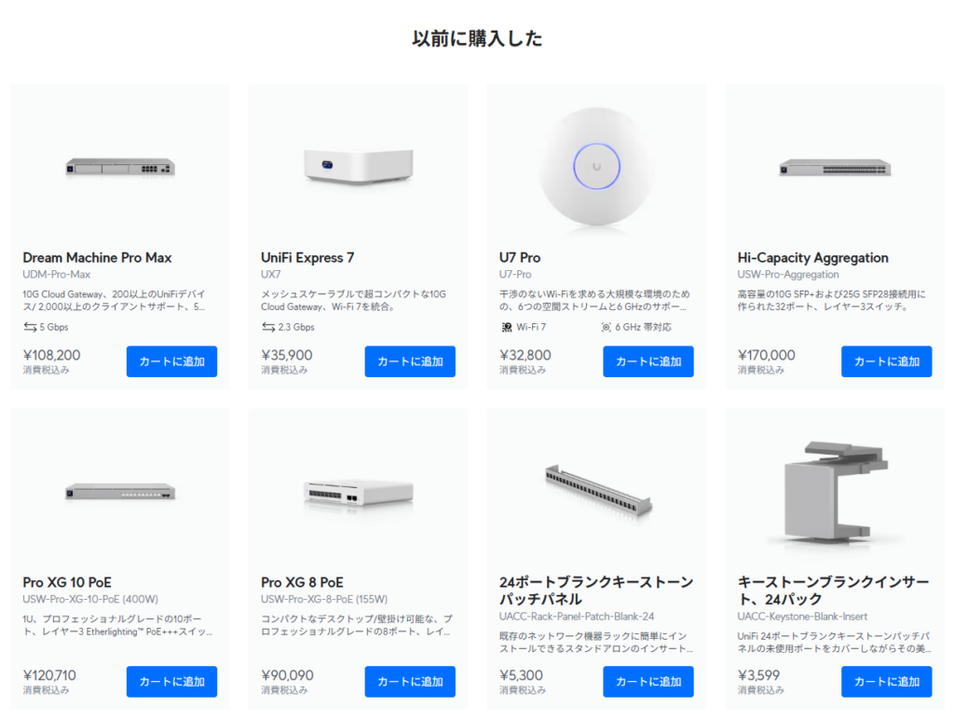
Task: Open the Pro XG 10 PoE switch image
Action: pyautogui.click(x=120, y=492)
